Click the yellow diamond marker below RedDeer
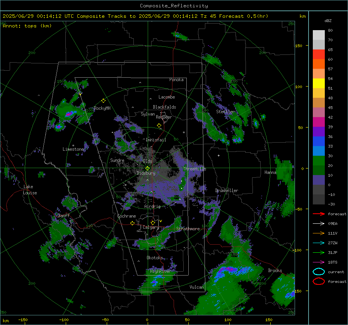Viewport: 348px width, 325px height. pos(159,126)
